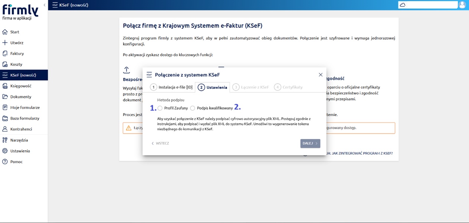Click the Start home icon in sidebar
Image resolution: width=469 pixels, height=223 pixels.
click(5, 32)
